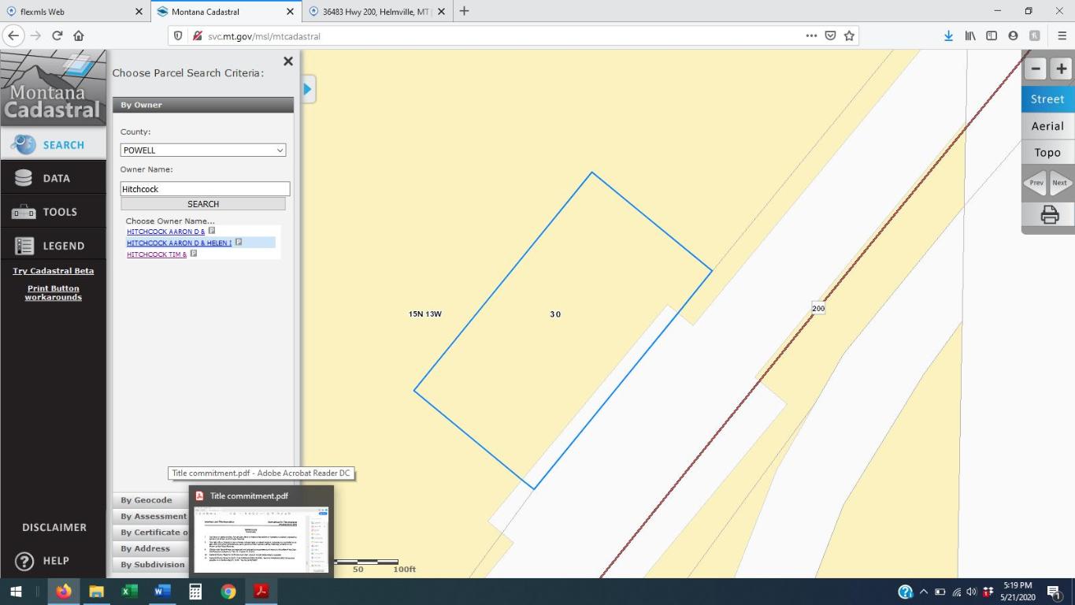Open the LEGEND section in the sidebar
The height and width of the screenshot is (605, 1075).
pos(54,246)
